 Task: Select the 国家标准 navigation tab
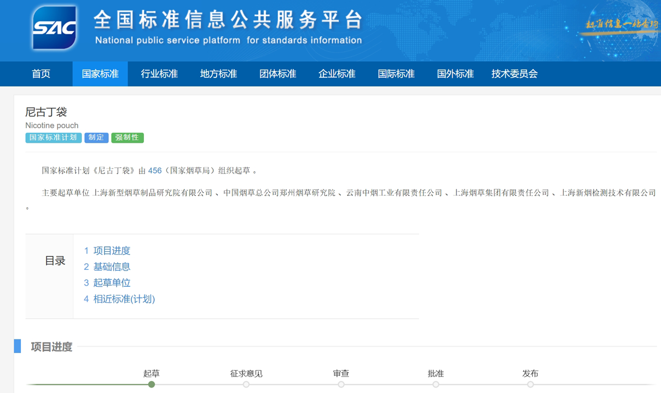coord(100,74)
